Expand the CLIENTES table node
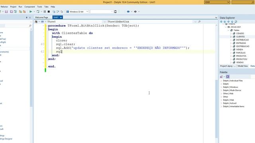This screenshot has width=255, height=143. (231, 37)
